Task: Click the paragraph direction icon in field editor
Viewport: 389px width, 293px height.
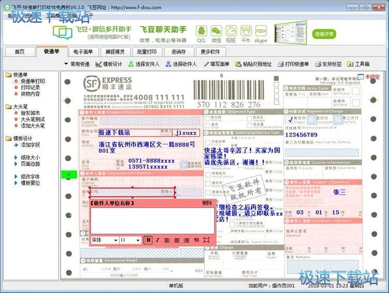Action: point(197,240)
